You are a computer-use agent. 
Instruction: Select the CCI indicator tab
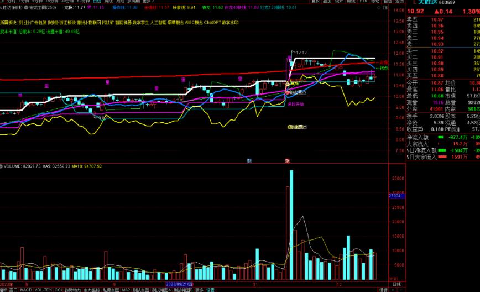[x=58, y=290]
